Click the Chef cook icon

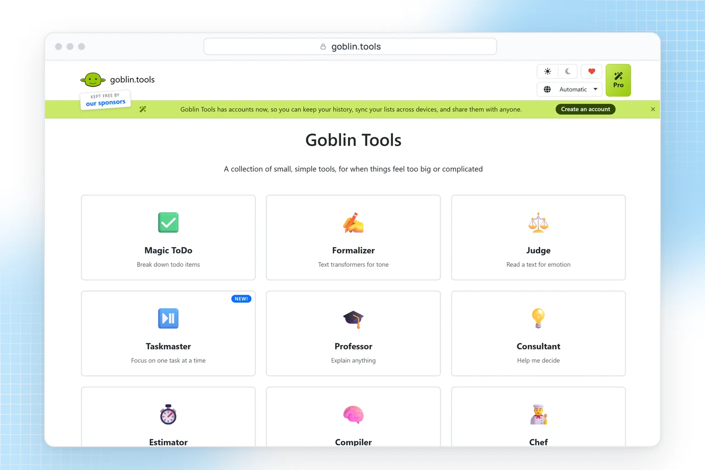(538, 414)
